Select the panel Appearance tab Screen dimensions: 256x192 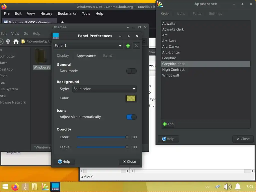pyautogui.click(x=86, y=56)
